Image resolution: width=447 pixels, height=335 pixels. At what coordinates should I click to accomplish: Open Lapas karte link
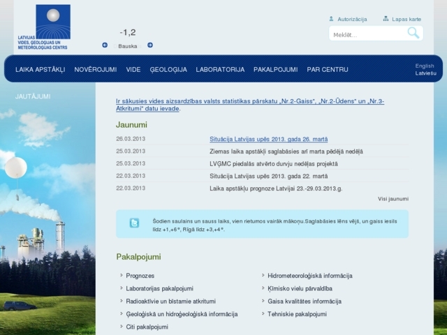click(x=406, y=19)
